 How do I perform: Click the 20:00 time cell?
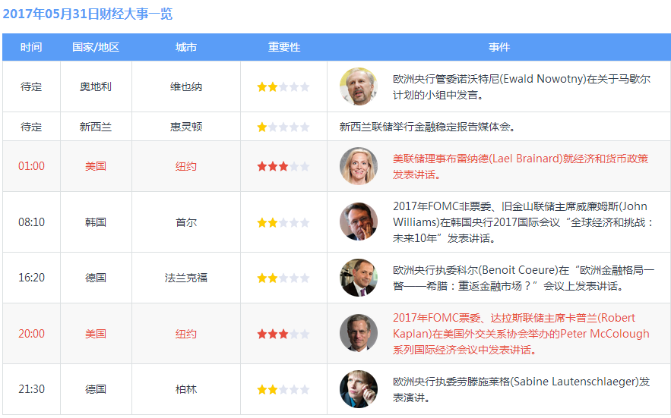point(31,334)
